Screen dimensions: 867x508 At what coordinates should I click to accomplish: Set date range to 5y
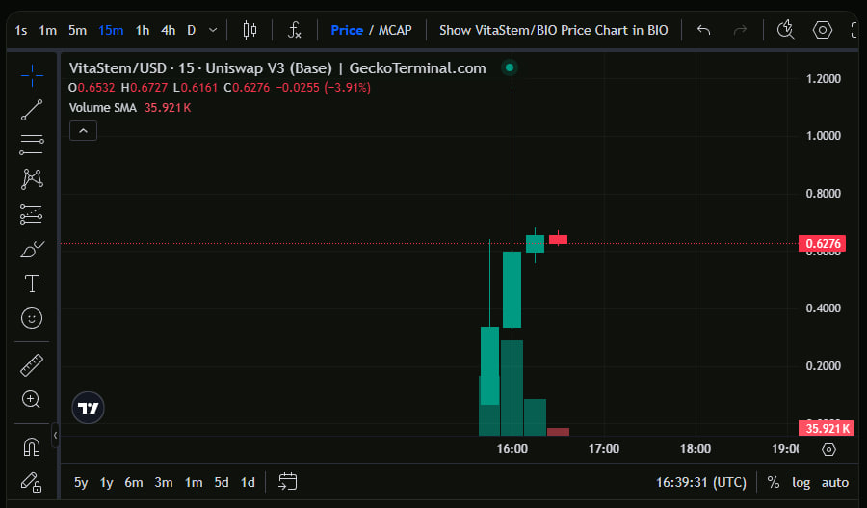[x=81, y=482]
